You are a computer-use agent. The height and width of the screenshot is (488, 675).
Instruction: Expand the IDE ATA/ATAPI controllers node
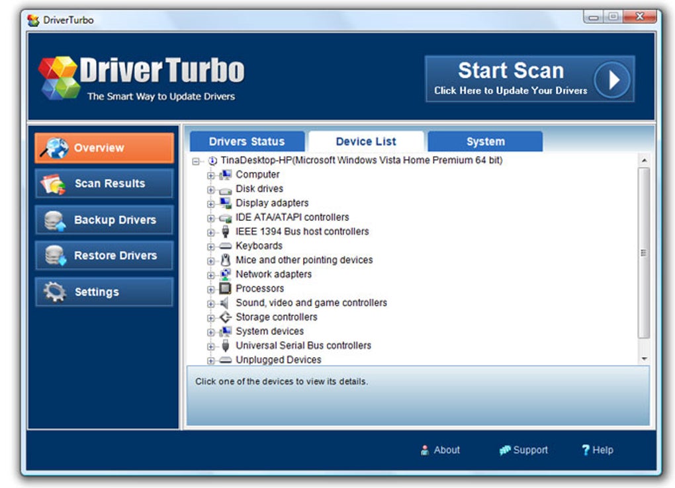pyautogui.click(x=210, y=219)
